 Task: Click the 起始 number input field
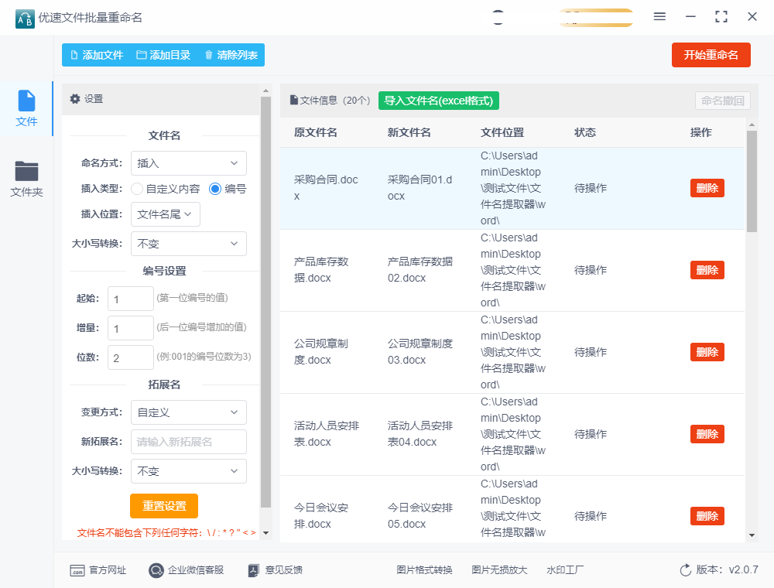click(130, 299)
